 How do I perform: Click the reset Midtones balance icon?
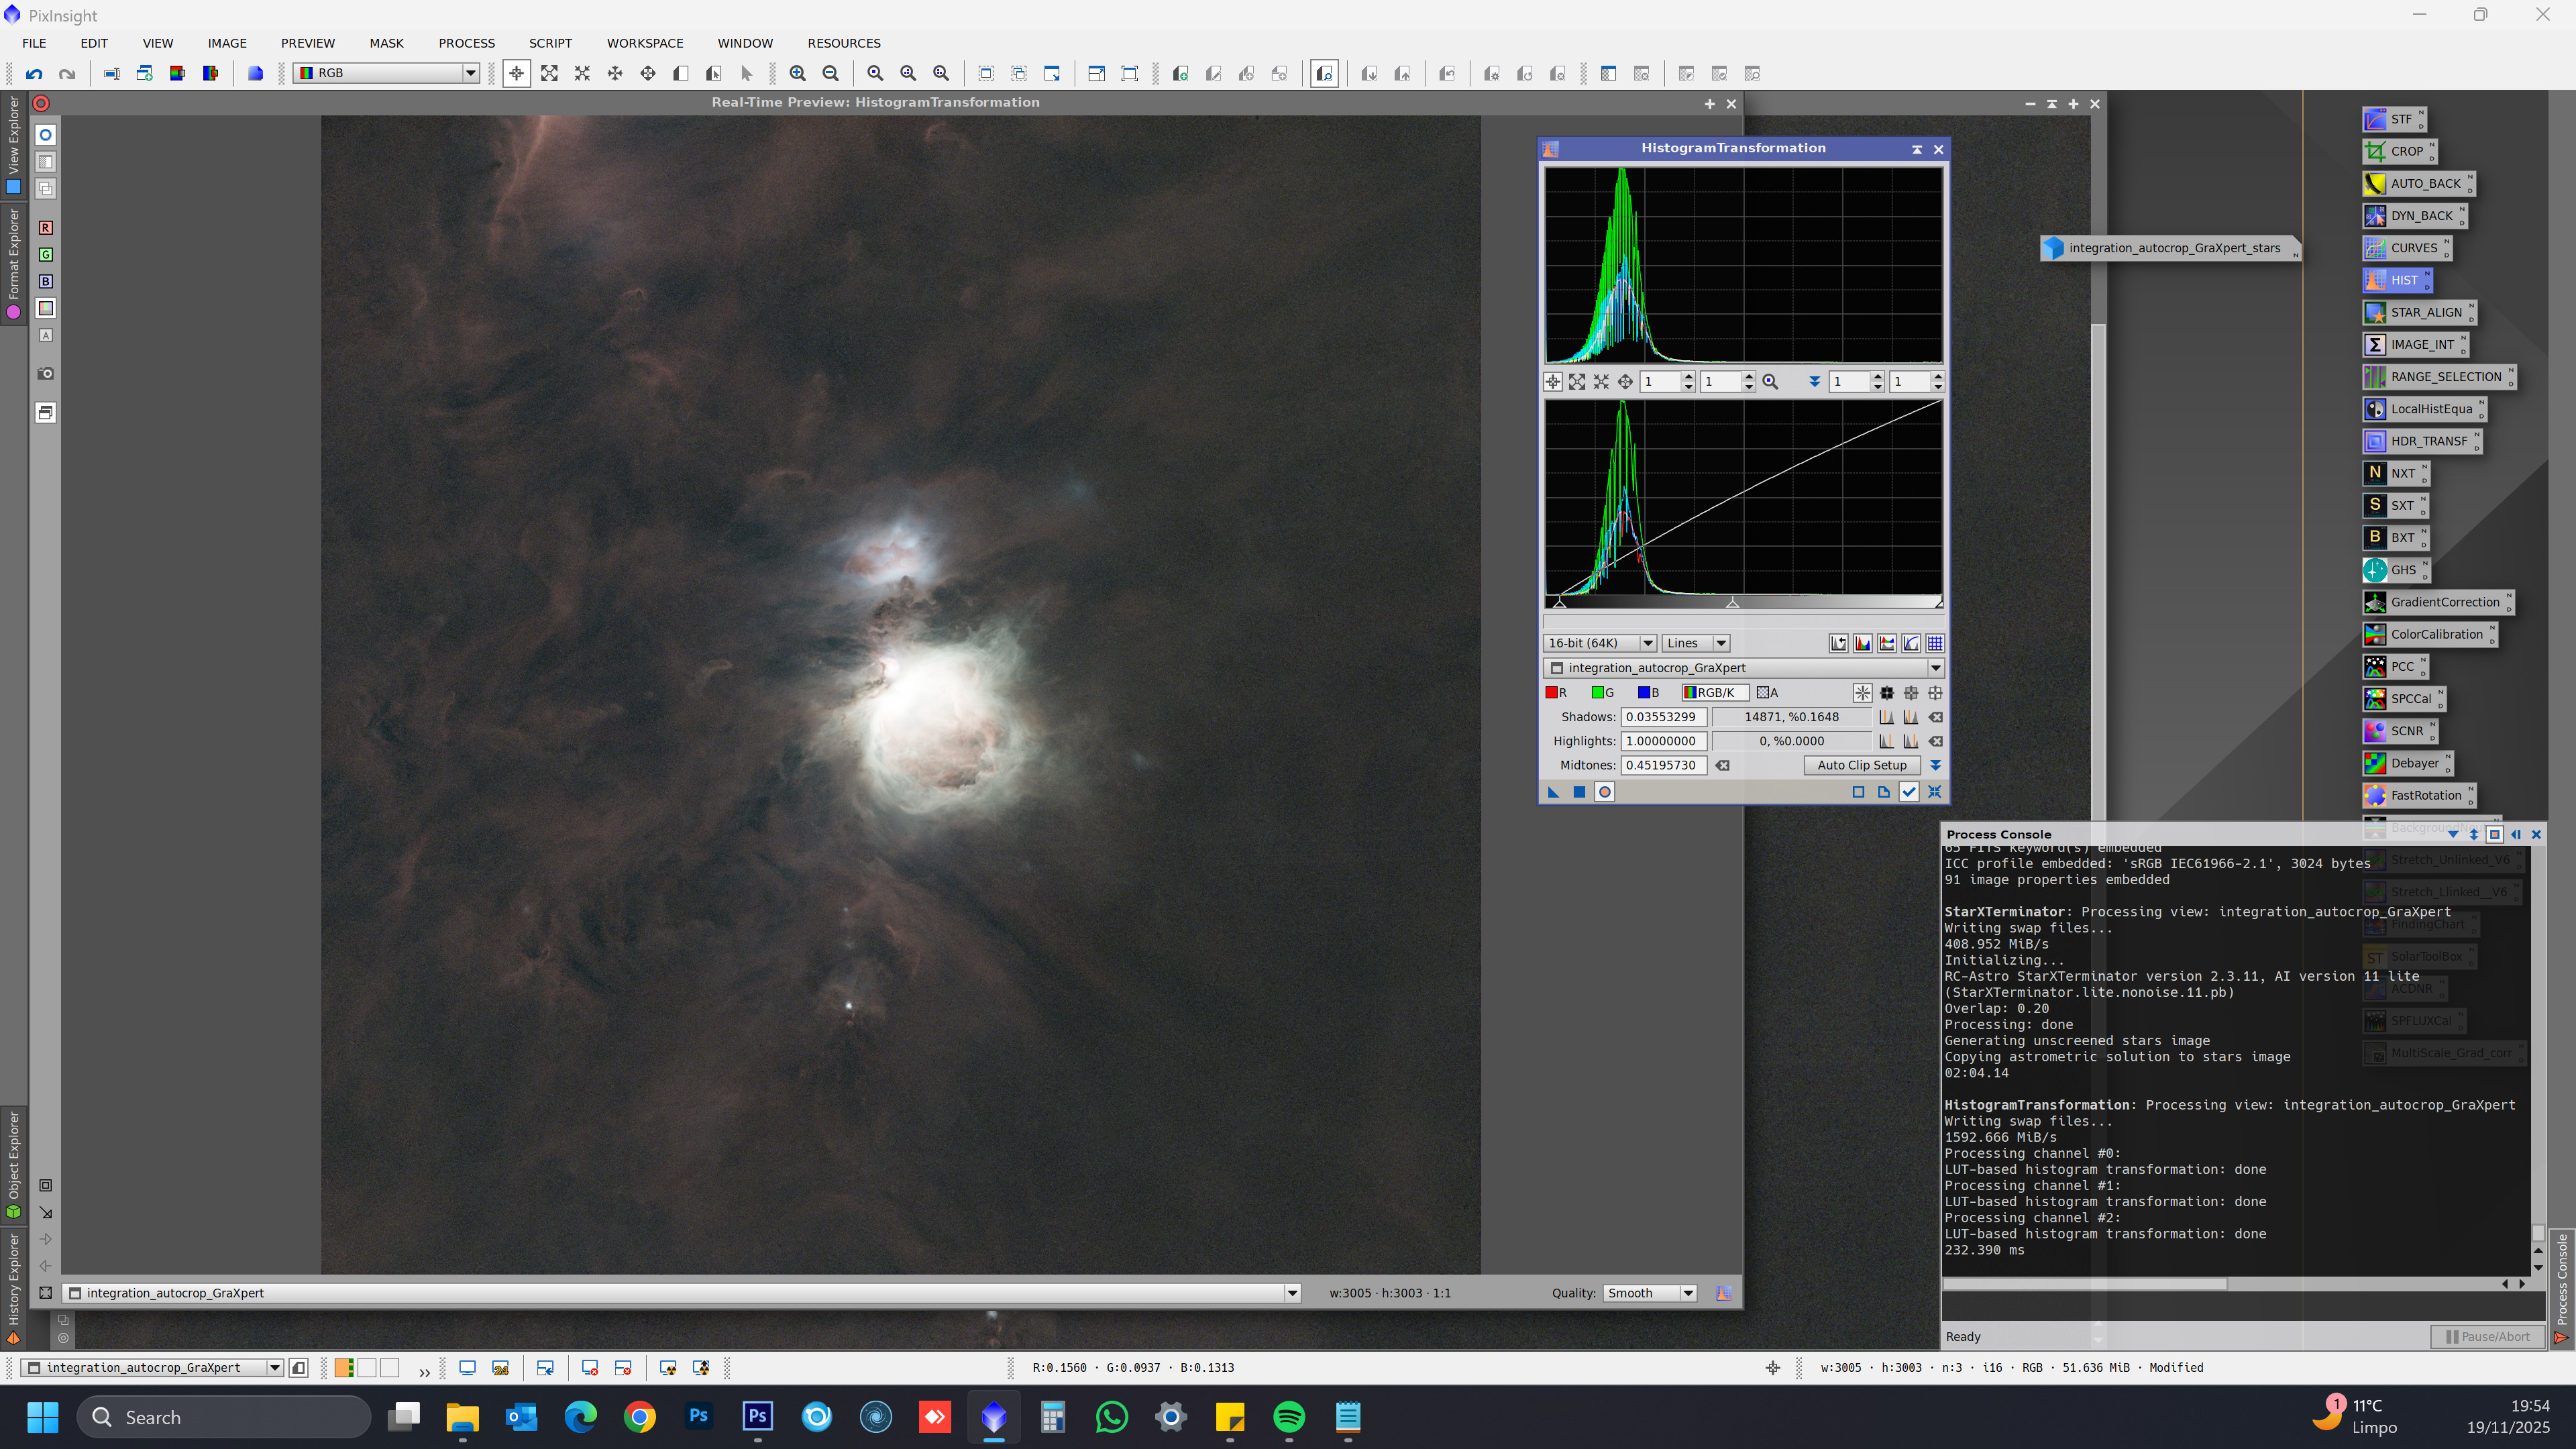[1722, 765]
